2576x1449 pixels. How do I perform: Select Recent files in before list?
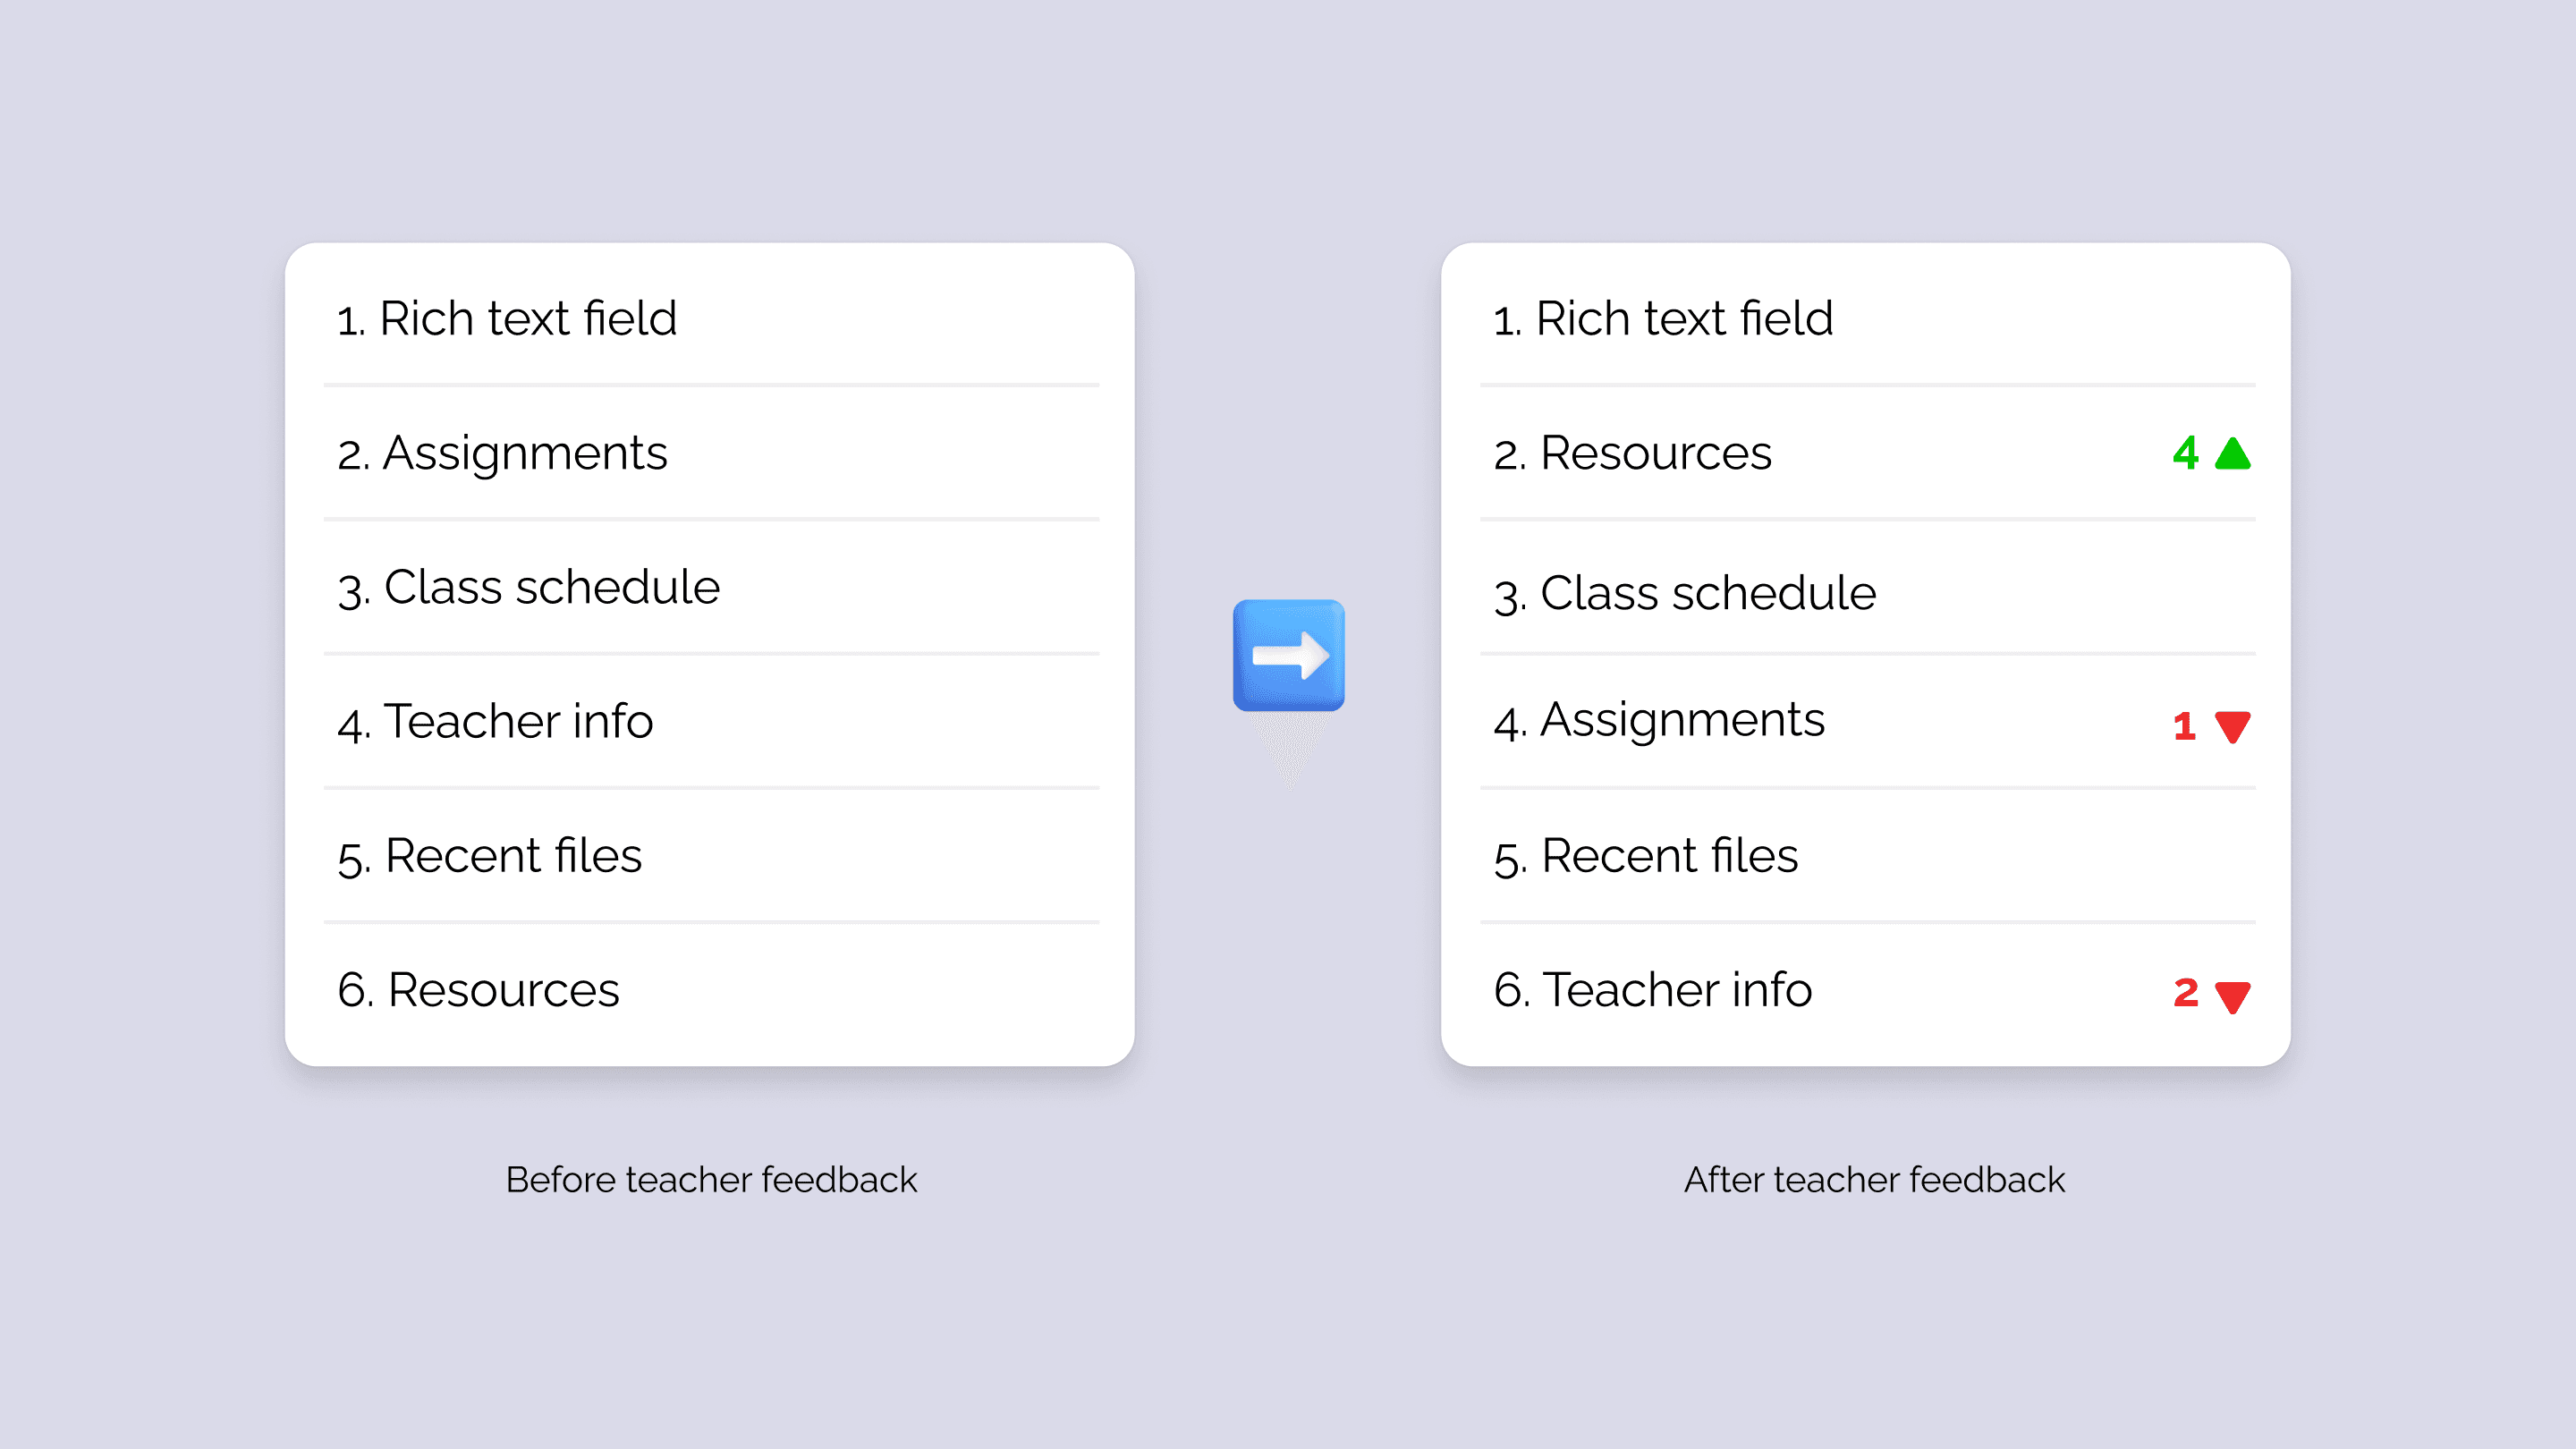pos(490,856)
